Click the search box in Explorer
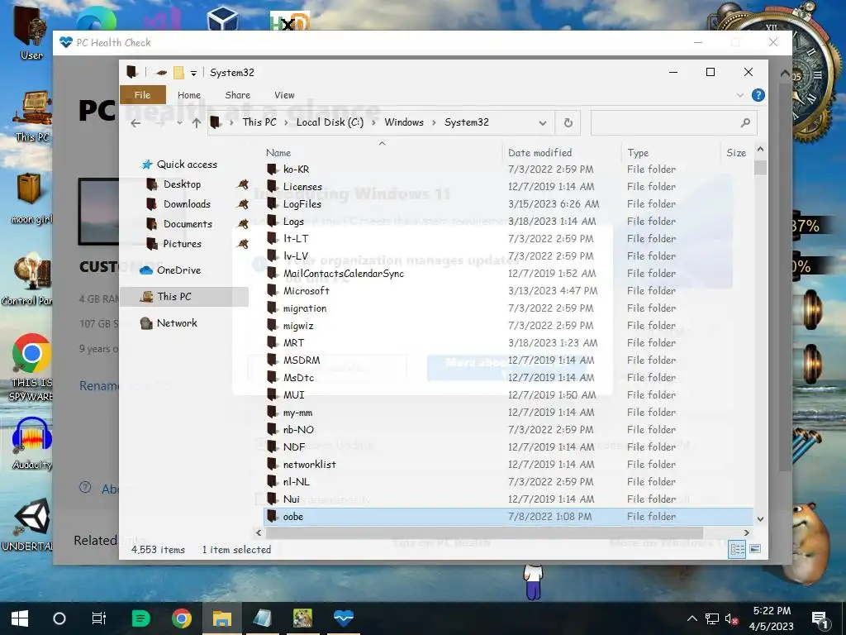846x635 pixels. point(673,123)
